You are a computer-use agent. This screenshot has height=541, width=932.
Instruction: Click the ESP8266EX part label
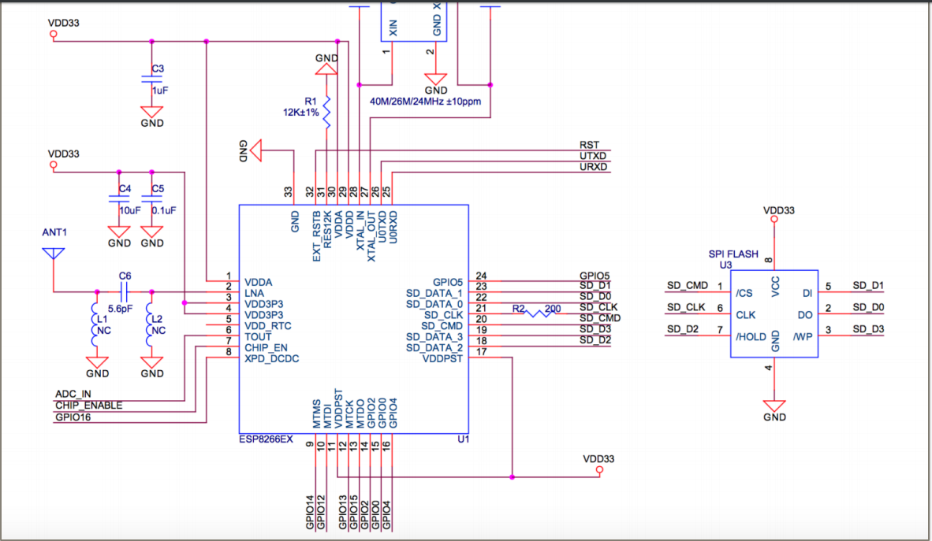click(266, 440)
